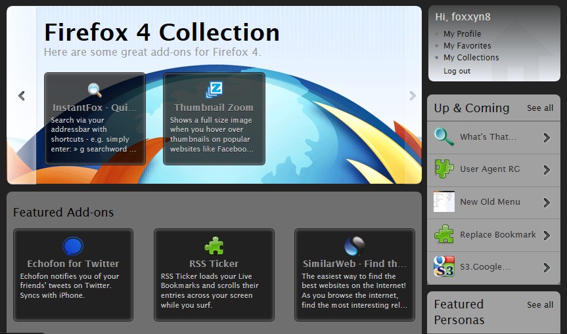
Task: See all Up & Coming add-ons
Action: coord(540,108)
